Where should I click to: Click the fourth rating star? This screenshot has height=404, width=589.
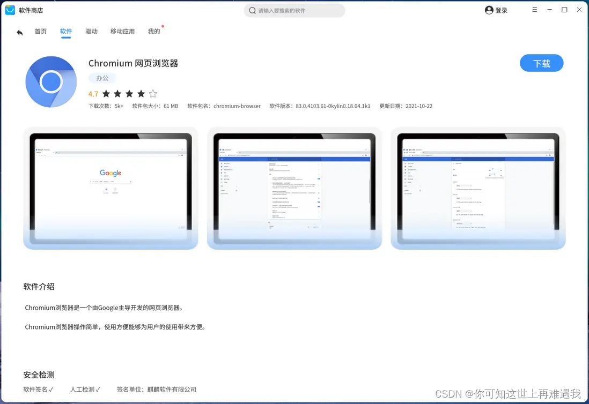point(141,93)
